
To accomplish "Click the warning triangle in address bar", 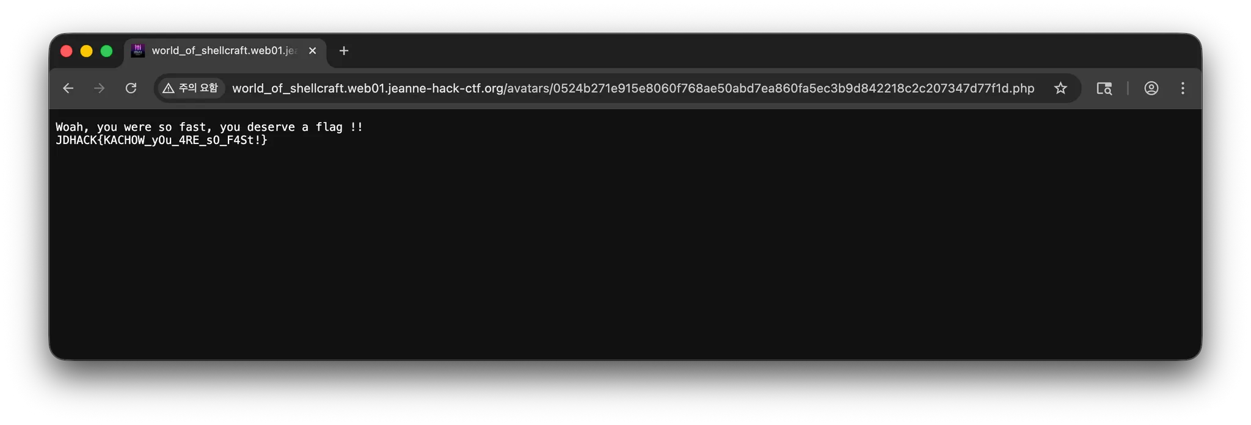I will 169,89.
